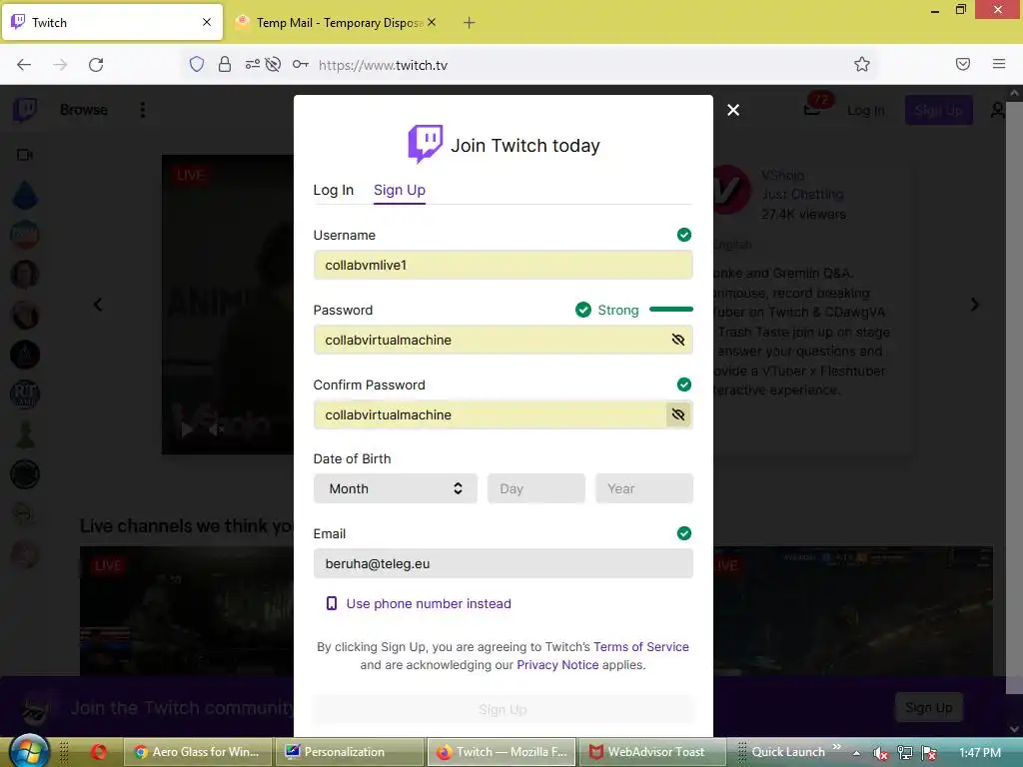Click the address bar URL twitch.tv
Screen dimensions: 1023x767
tap(383, 65)
